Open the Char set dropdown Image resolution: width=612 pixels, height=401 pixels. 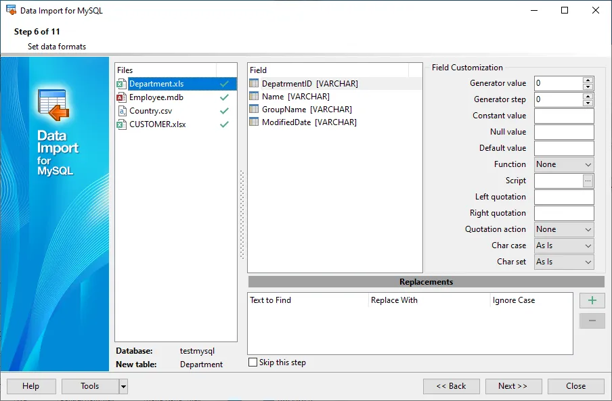pyautogui.click(x=564, y=262)
